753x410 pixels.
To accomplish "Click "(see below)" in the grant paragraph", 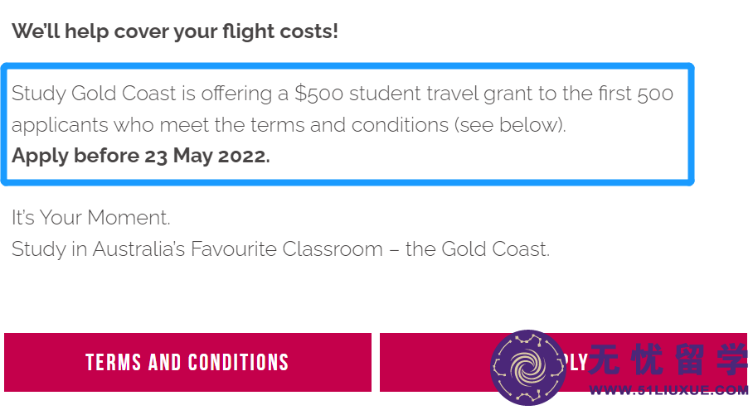I will pos(510,125).
